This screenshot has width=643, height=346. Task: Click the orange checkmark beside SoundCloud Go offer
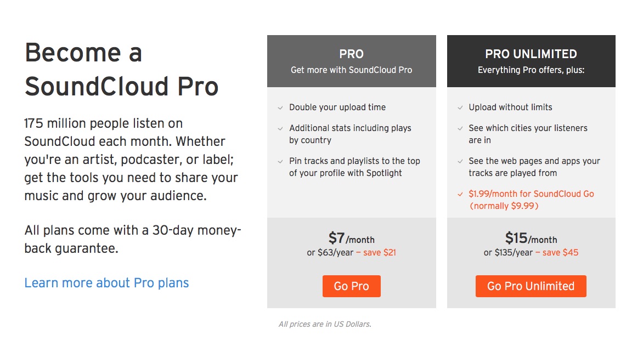pos(460,195)
